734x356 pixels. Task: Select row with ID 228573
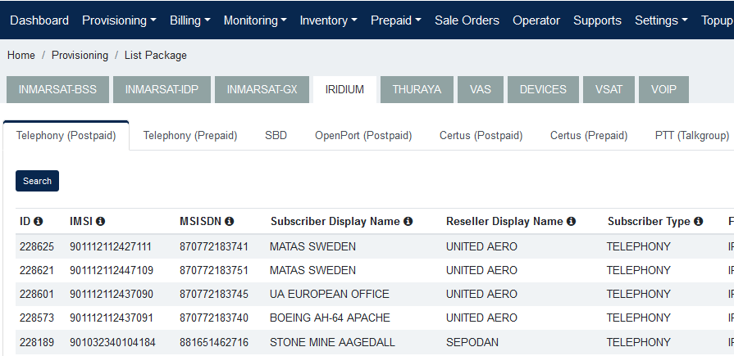coord(37,318)
